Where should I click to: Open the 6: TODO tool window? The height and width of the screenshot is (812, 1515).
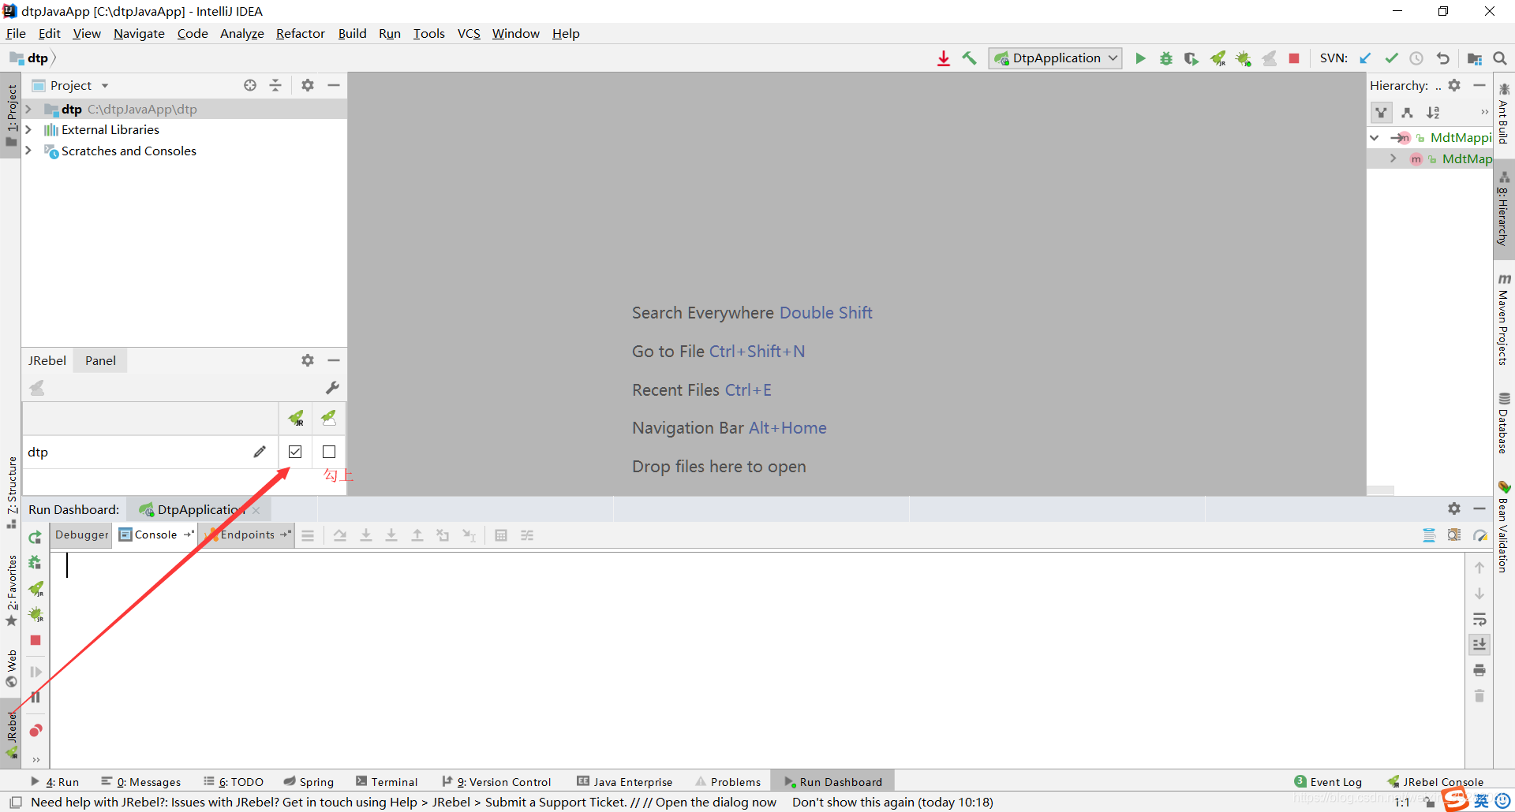click(234, 782)
